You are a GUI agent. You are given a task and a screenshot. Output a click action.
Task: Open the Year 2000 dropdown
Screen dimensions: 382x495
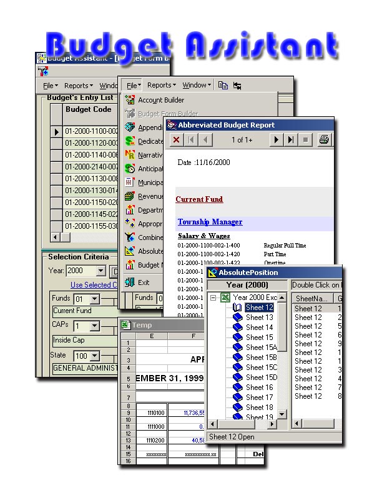(x=100, y=271)
